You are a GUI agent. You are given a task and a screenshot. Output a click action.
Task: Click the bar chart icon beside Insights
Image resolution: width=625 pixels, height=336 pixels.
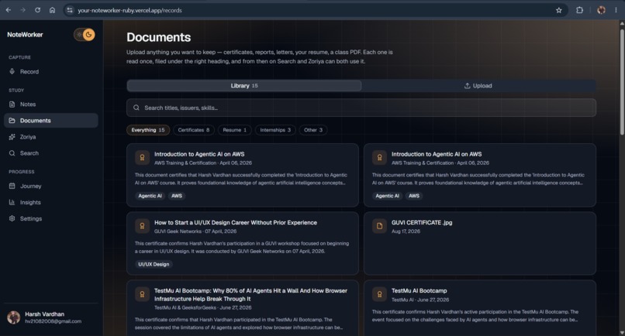click(x=12, y=202)
